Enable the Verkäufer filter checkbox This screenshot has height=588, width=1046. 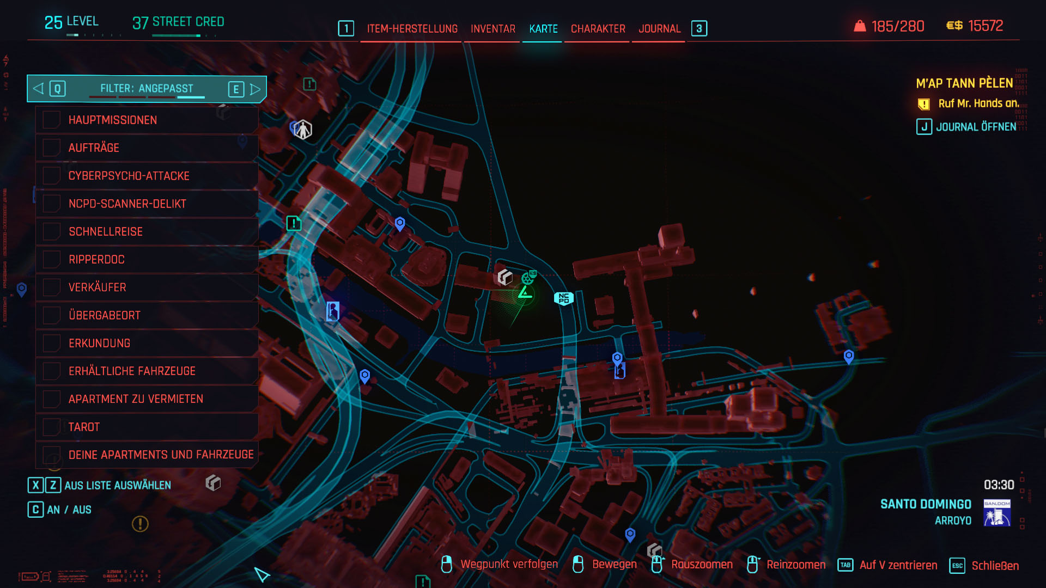click(x=51, y=287)
